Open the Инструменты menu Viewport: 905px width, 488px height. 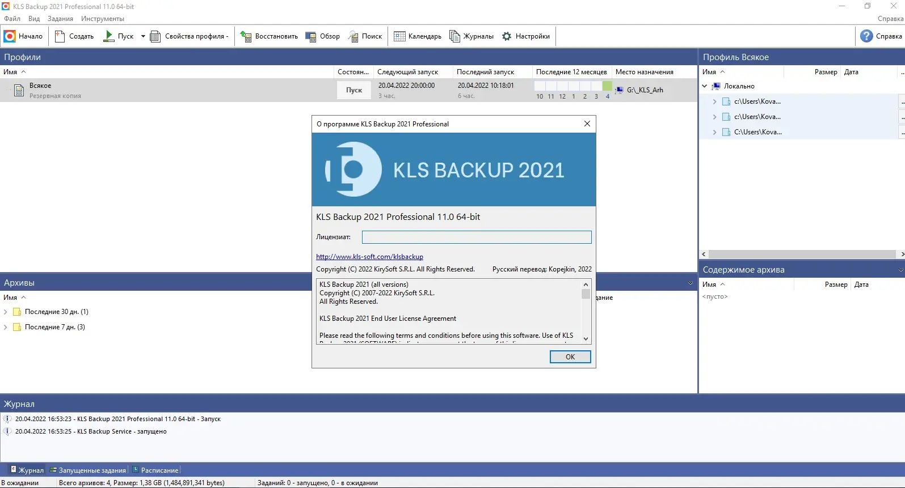click(x=102, y=19)
